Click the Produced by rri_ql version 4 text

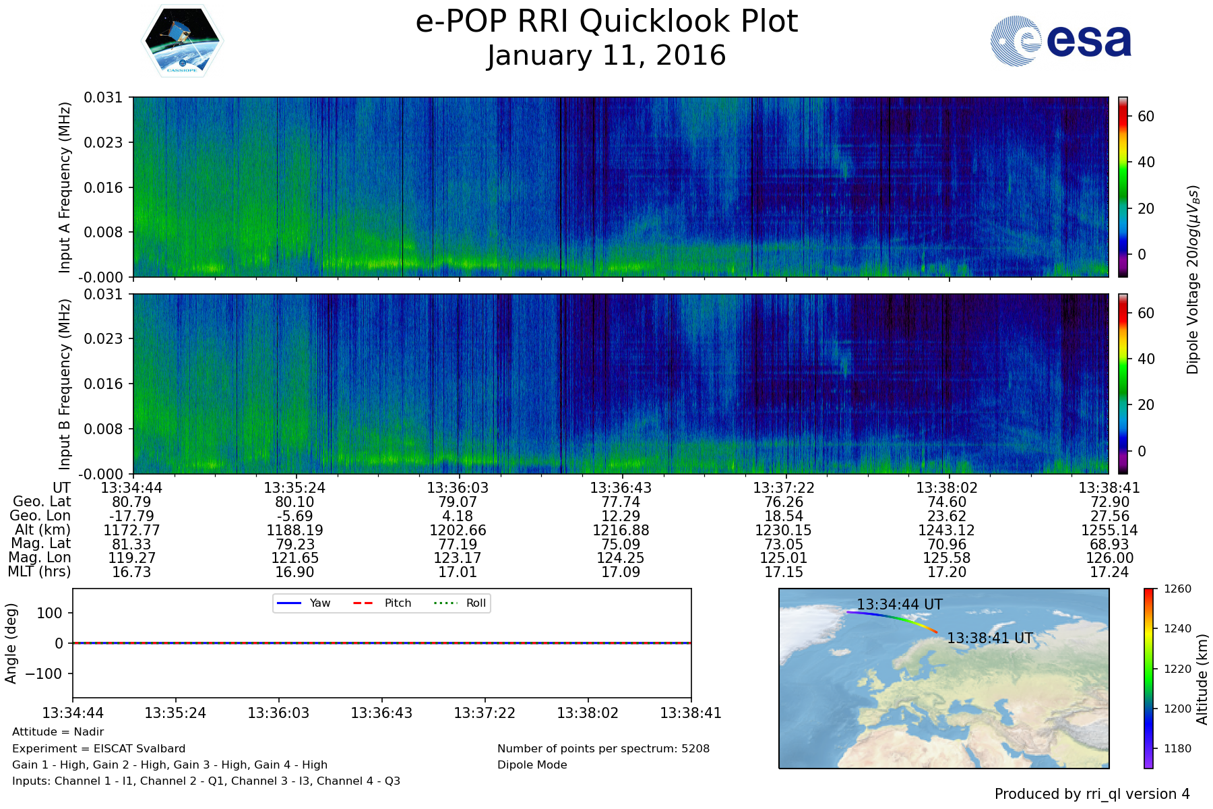point(1092,794)
